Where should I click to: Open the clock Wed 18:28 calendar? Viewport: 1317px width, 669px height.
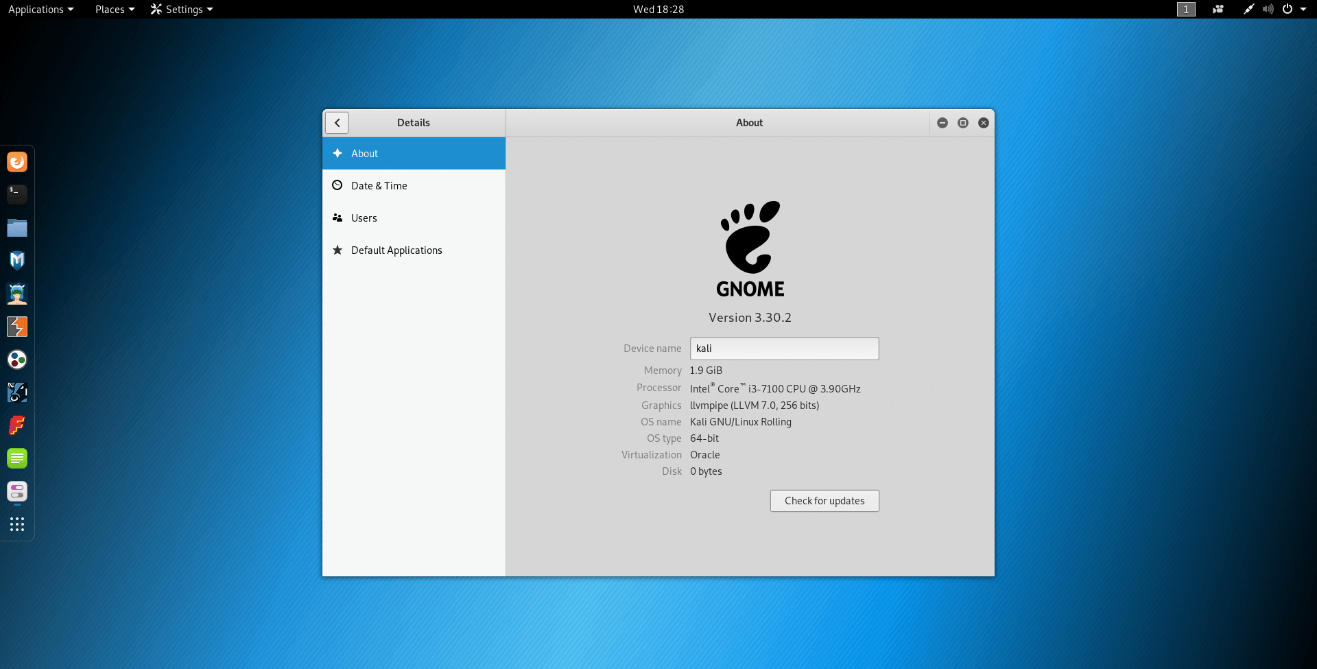click(x=658, y=9)
